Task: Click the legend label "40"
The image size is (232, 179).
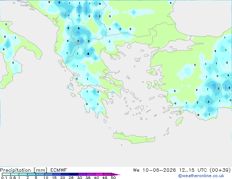Action: click(96, 178)
